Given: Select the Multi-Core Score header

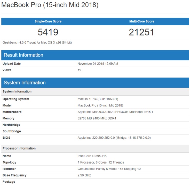Looking at the screenshot, I should [x=142, y=22].
